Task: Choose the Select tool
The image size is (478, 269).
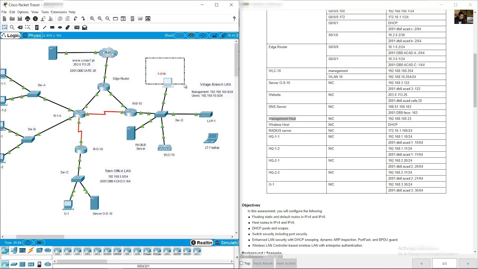Action: click(4, 27)
